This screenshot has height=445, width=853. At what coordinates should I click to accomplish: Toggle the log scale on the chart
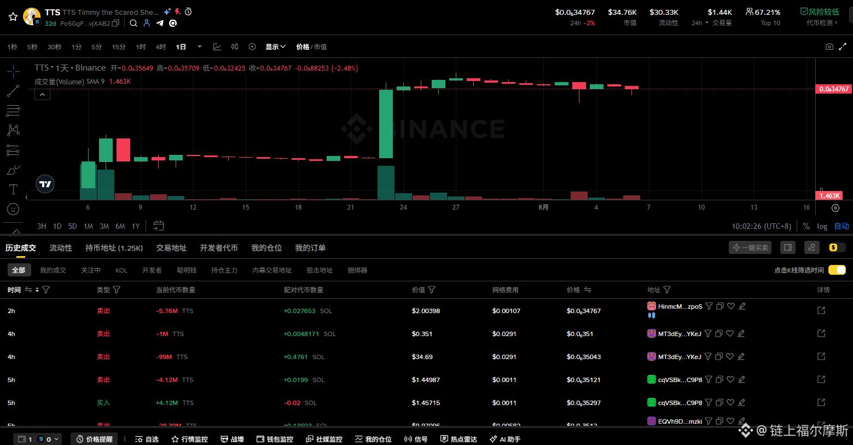point(822,226)
